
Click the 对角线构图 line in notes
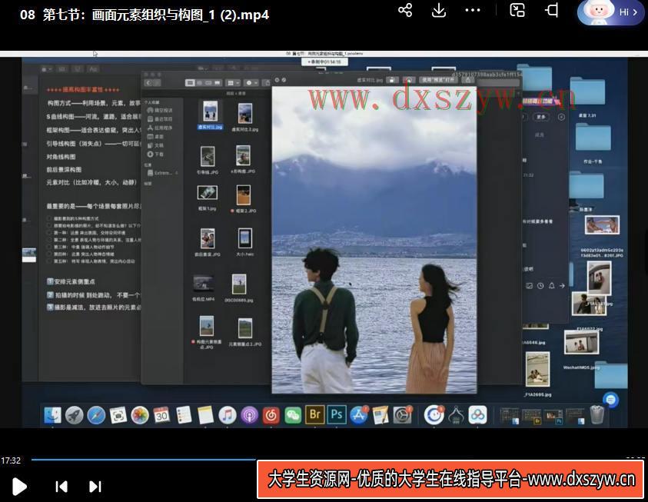pos(61,157)
